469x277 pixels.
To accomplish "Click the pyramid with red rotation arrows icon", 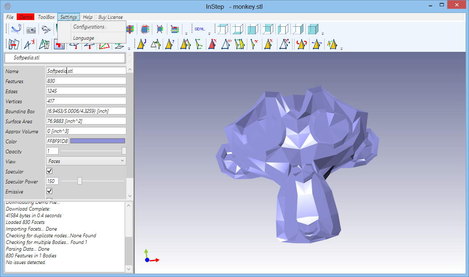I will [x=302, y=44].
